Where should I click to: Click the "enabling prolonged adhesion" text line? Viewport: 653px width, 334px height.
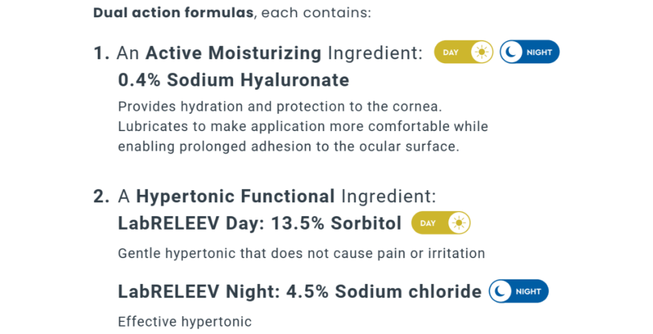[x=289, y=146]
